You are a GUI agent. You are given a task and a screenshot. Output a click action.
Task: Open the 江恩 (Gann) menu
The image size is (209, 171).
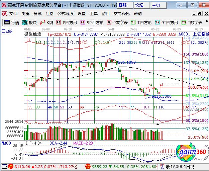[x=49, y=14]
